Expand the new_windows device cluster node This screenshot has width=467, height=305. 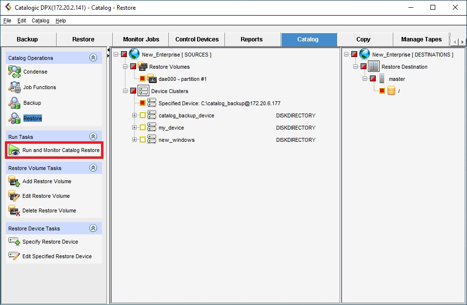click(x=134, y=140)
